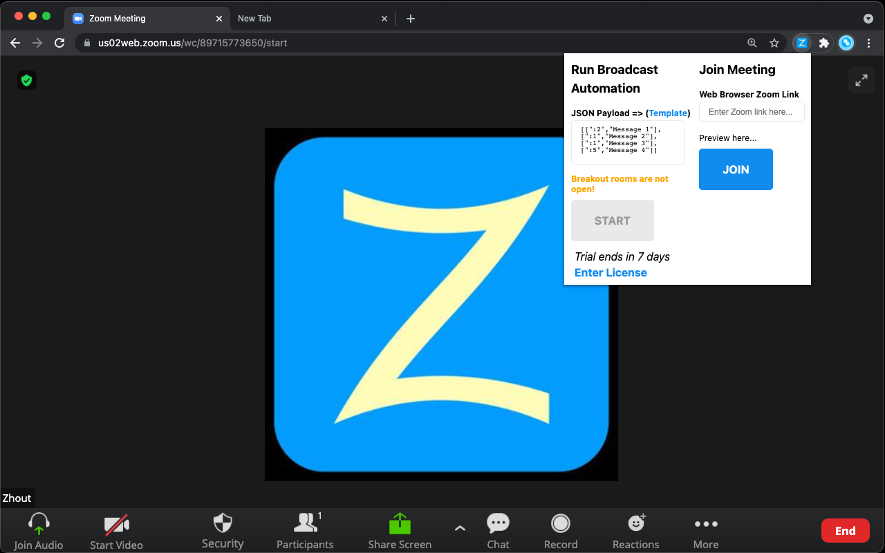Click the greyed START button

click(613, 221)
